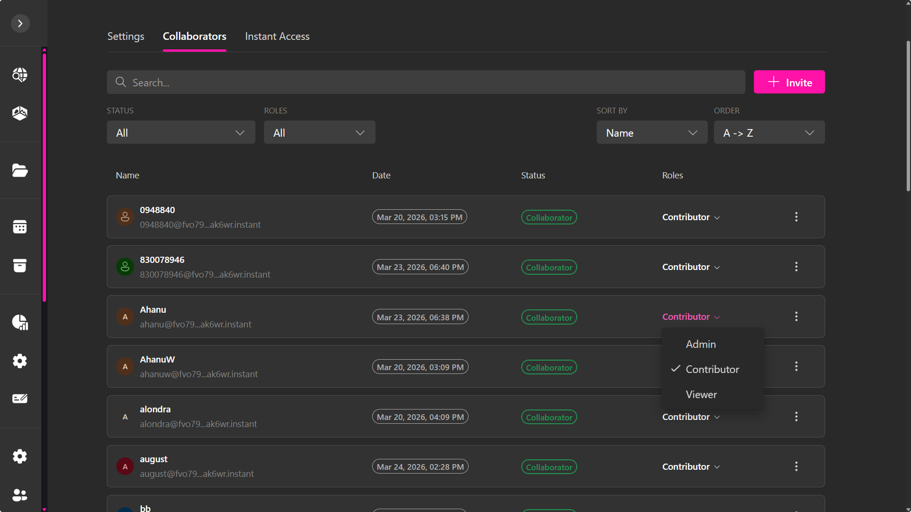Screen dimensions: 911x512
Task: Click the collaborator Search field
Action: coord(426,82)
